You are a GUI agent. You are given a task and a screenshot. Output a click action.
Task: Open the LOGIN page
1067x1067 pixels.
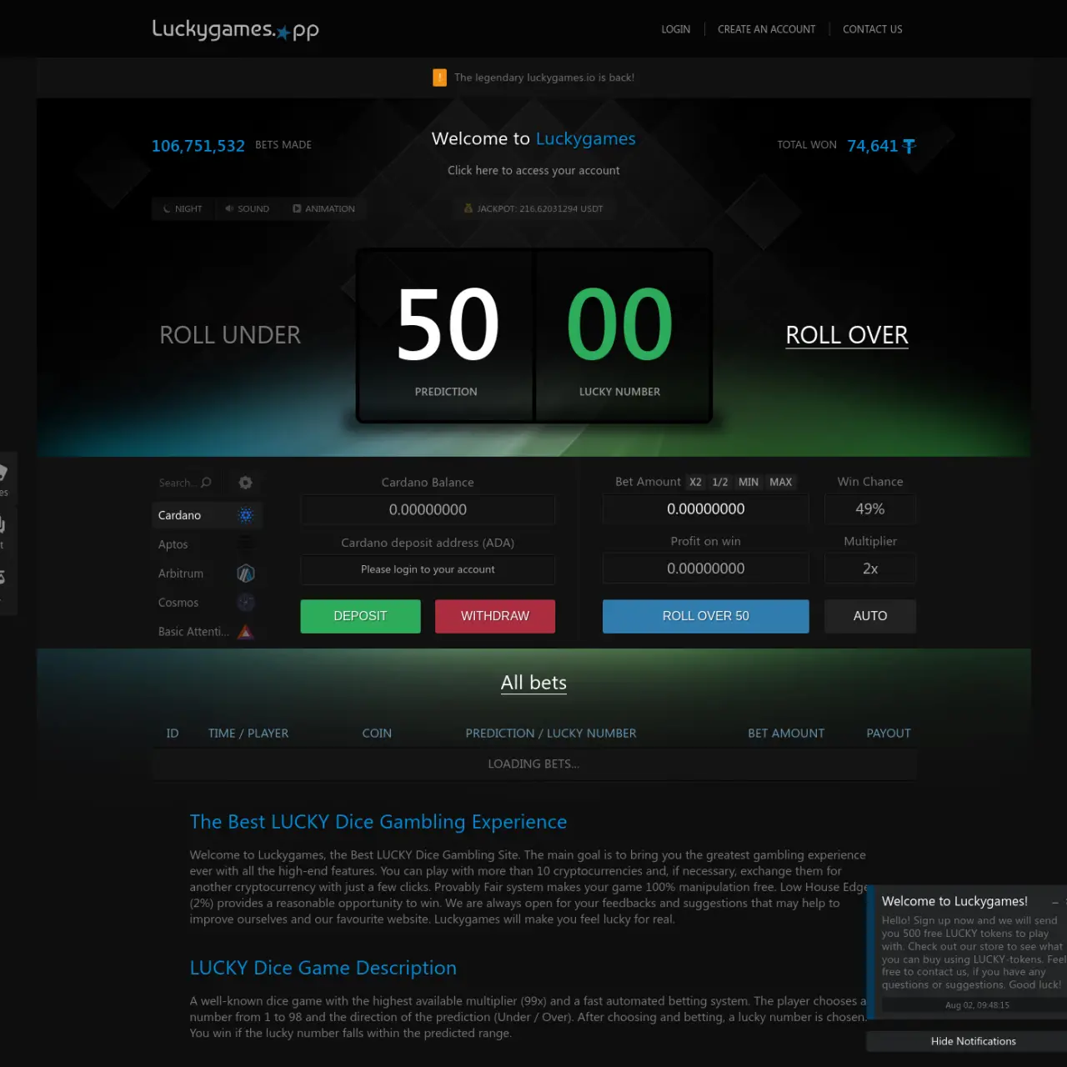[676, 29]
